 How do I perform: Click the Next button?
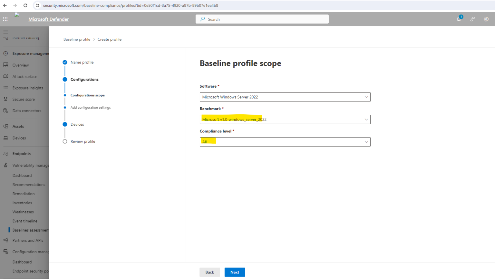(235, 272)
